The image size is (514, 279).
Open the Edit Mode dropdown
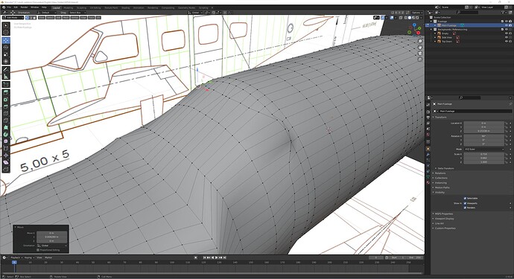point(13,18)
